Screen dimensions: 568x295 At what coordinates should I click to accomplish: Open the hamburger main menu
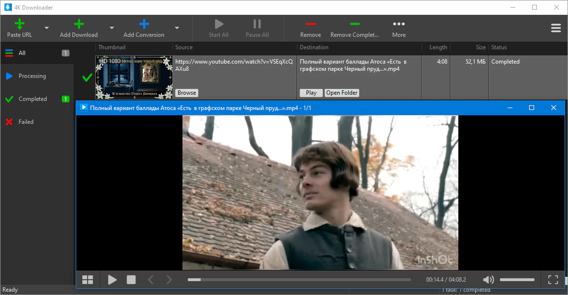pyautogui.click(x=556, y=28)
